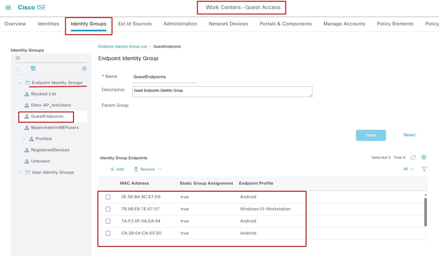Open the hamburger navigation menu
The height and width of the screenshot is (256, 439).
coord(8,8)
